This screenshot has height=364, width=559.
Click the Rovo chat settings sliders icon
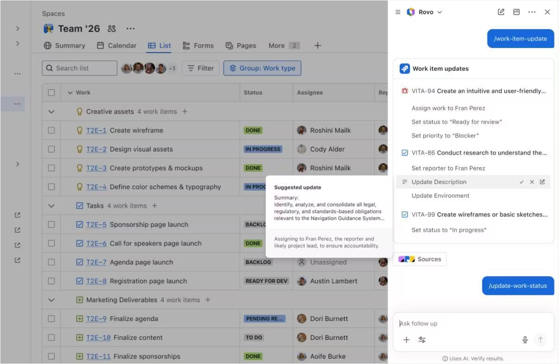click(422, 340)
